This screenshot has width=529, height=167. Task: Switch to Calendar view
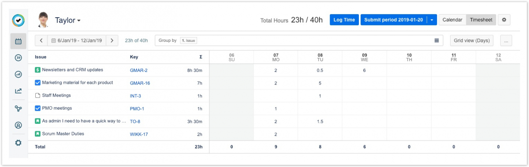(452, 20)
